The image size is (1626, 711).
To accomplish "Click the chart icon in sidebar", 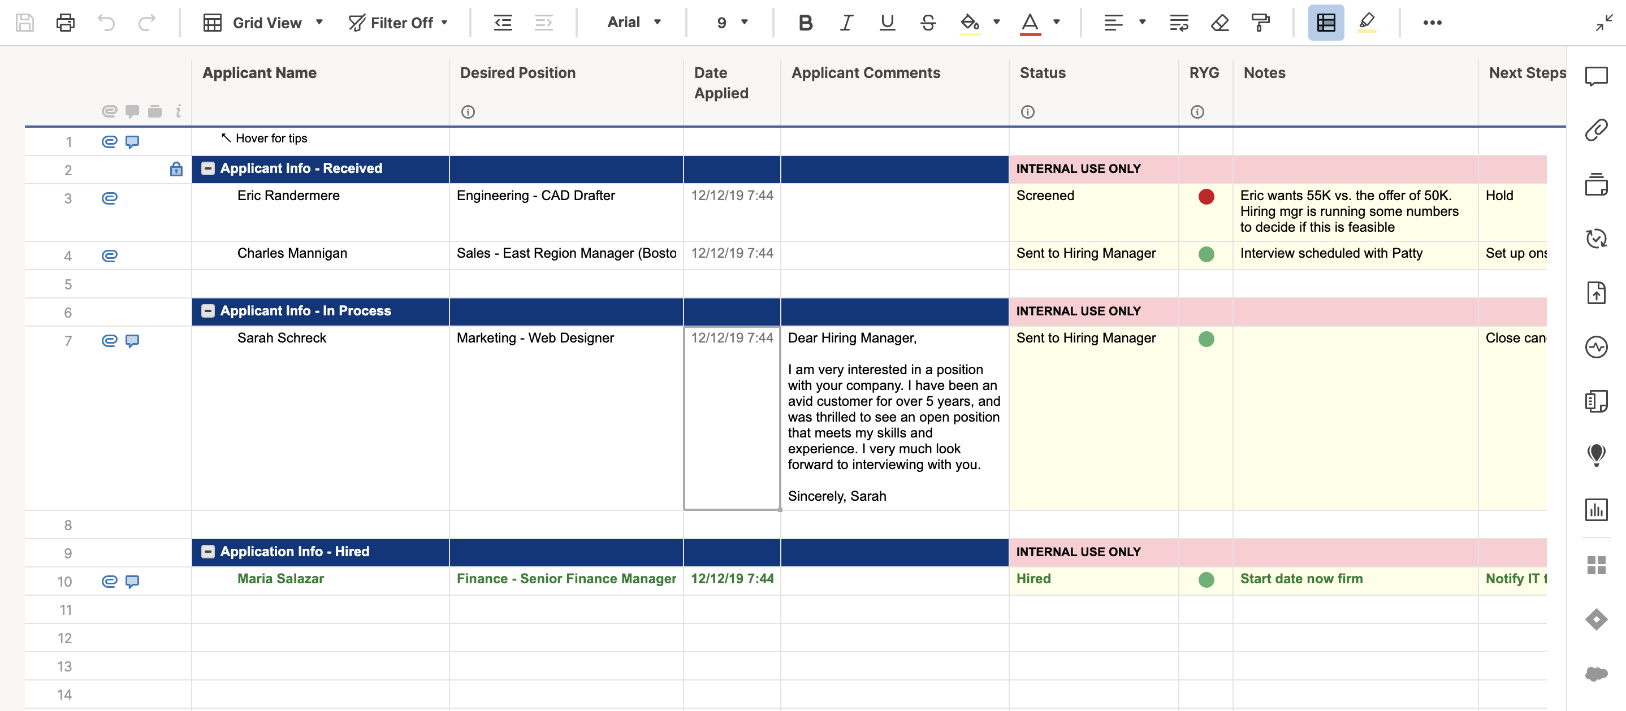I will (x=1597, y=509).
